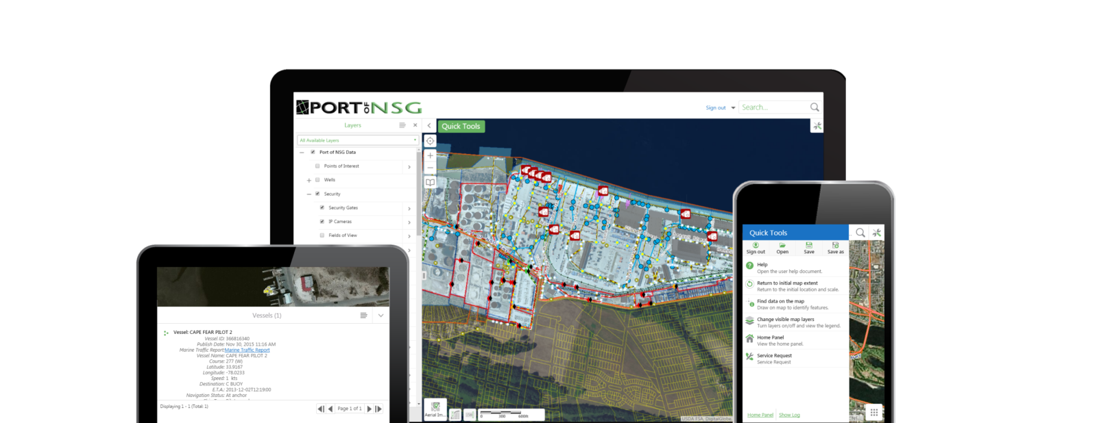Collapse the Vessels panel with the chevron
Screen dimensions: 1097x423
(x=381, y=316)
